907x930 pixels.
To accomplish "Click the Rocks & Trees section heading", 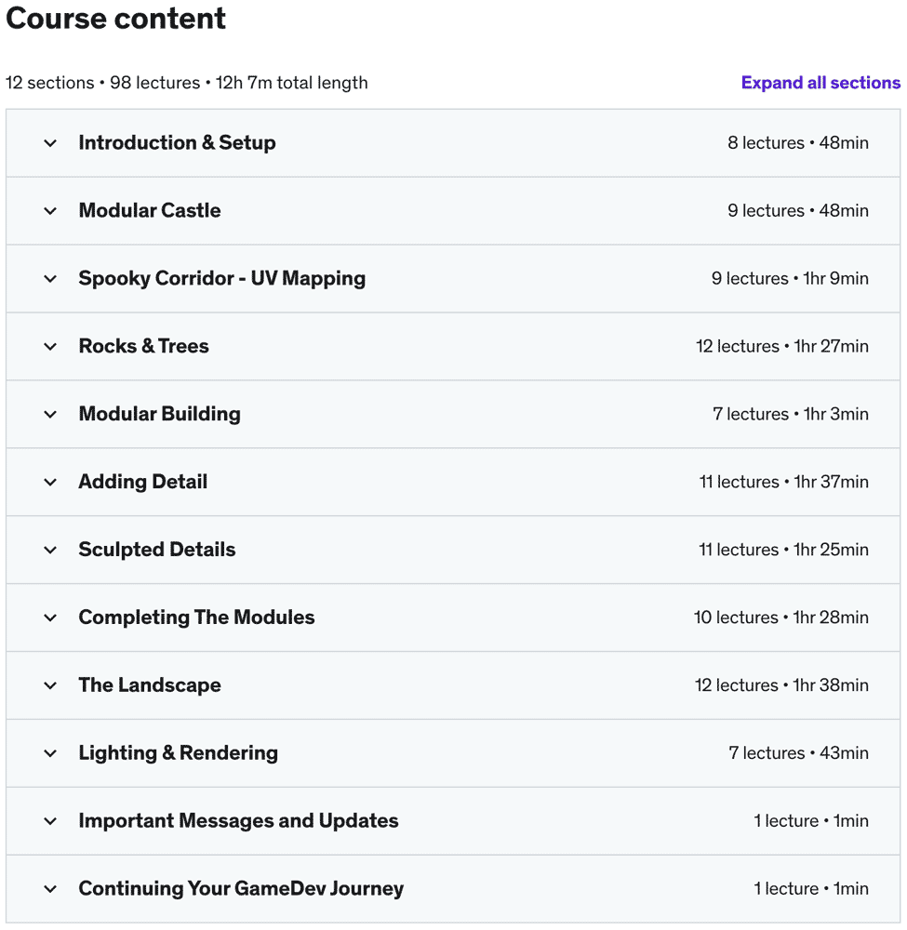I will coord(143,347).
